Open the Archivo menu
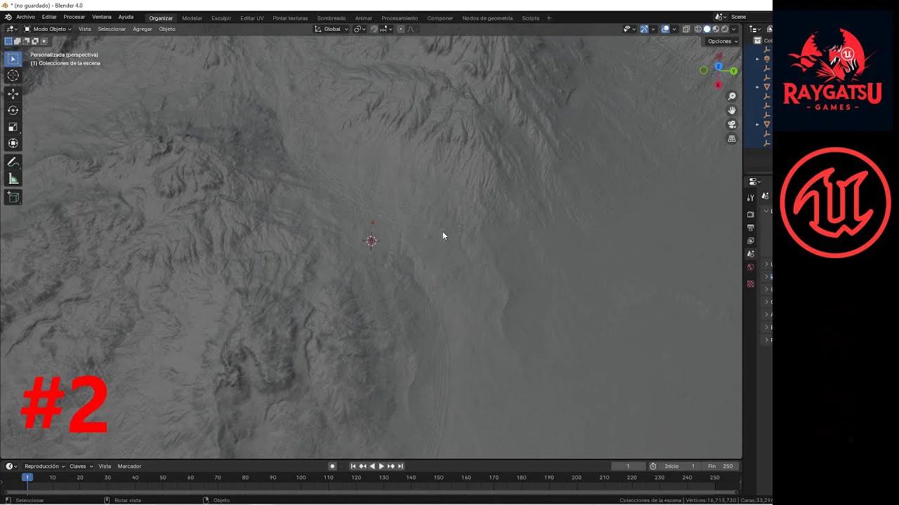The width and height of the screenshot is (899, 505). [25, 17]
